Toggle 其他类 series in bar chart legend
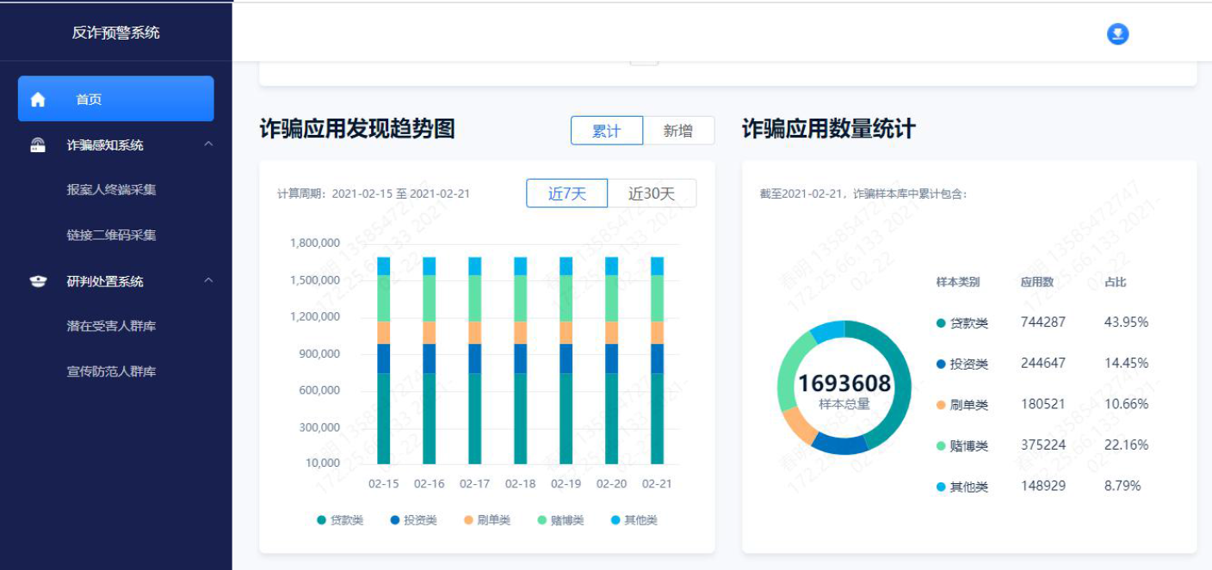This screenshot has width=1212, height=570. (634, 520)
